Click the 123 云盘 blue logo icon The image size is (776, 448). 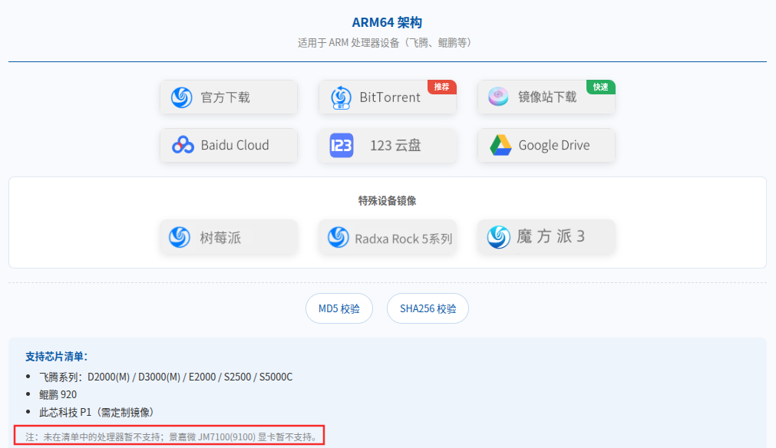click(342, 146)
